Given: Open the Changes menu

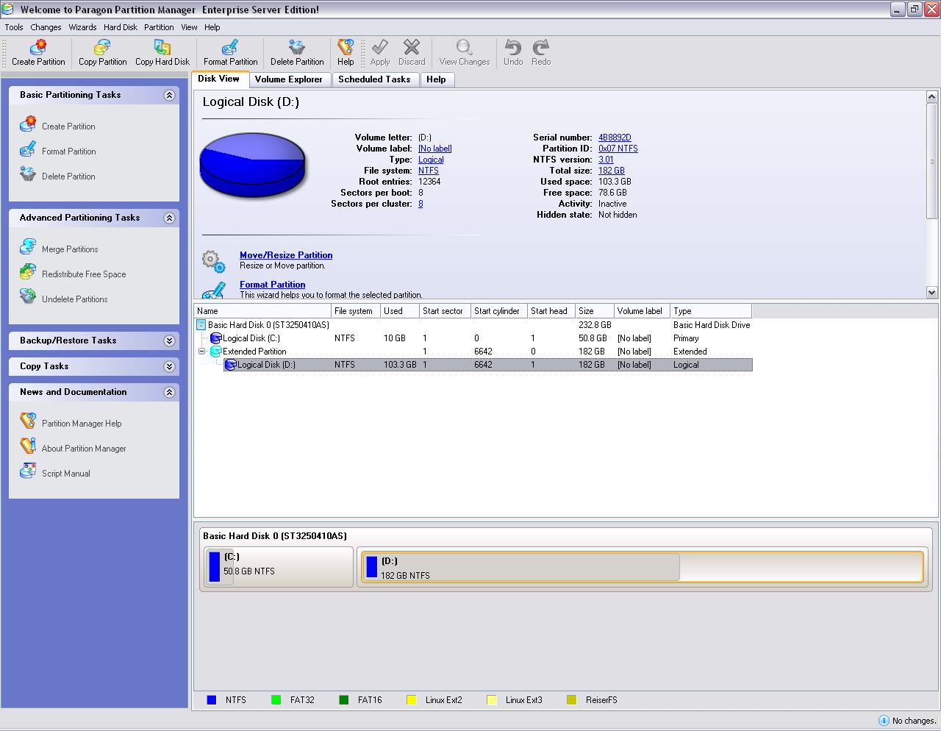Looking at the screenshot, I should 46,27.
